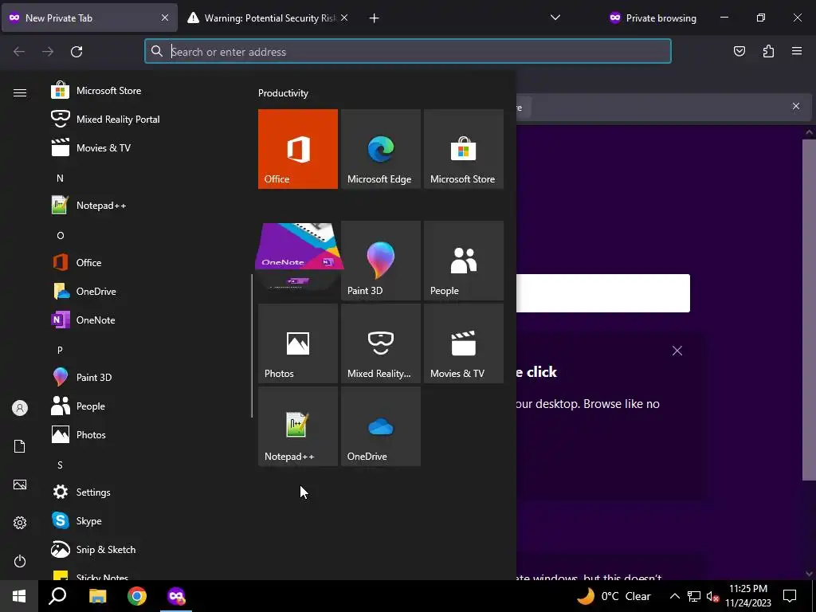Image resolution: width=816 pixels, height=612 pixels.
Task: Open the OneNote live tile
Action: 298,257
